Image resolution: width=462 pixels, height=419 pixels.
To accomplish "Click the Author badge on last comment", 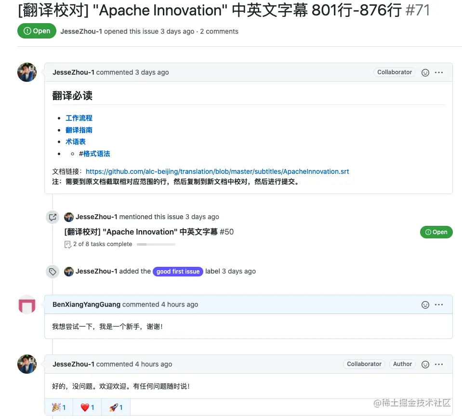I will (x=402, y=364).
